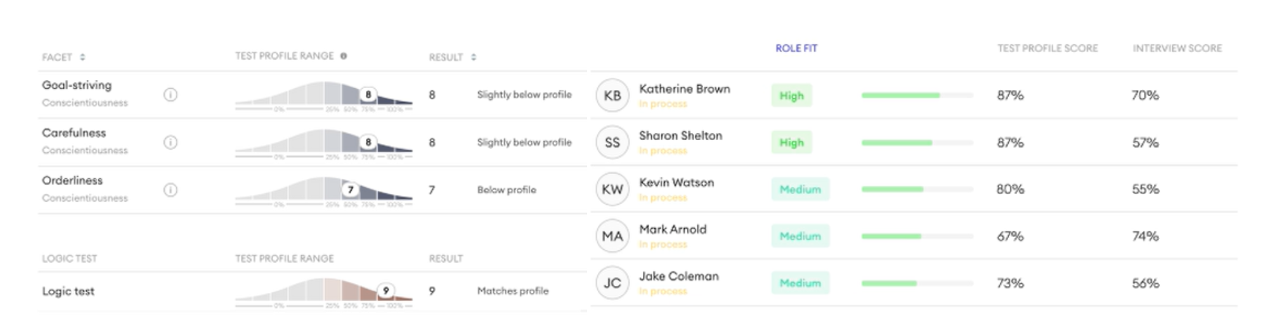Click Mark Arnold's MA avatar
Viewport: 1268px width, 317px height.
coord(612,236)
